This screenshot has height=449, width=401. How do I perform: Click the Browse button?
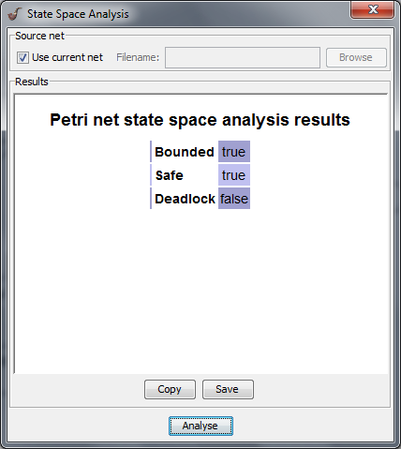[x=356, y=57]
